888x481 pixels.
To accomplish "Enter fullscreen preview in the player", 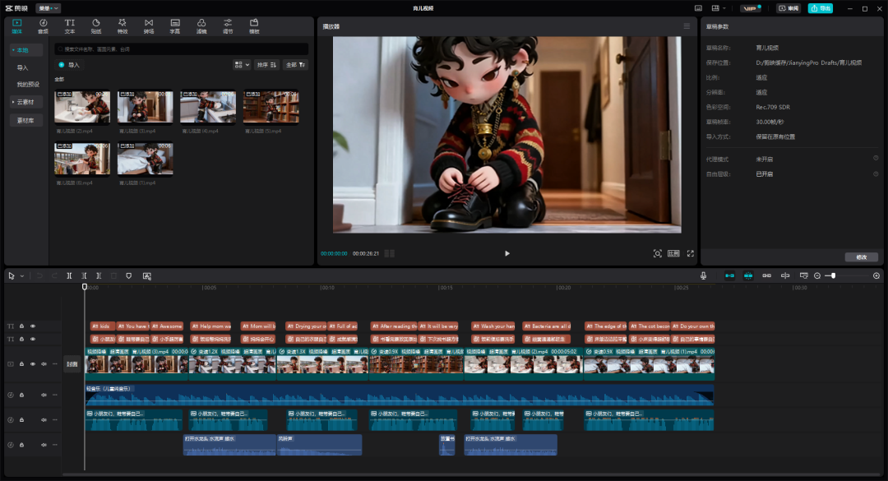I will [690, 253].
